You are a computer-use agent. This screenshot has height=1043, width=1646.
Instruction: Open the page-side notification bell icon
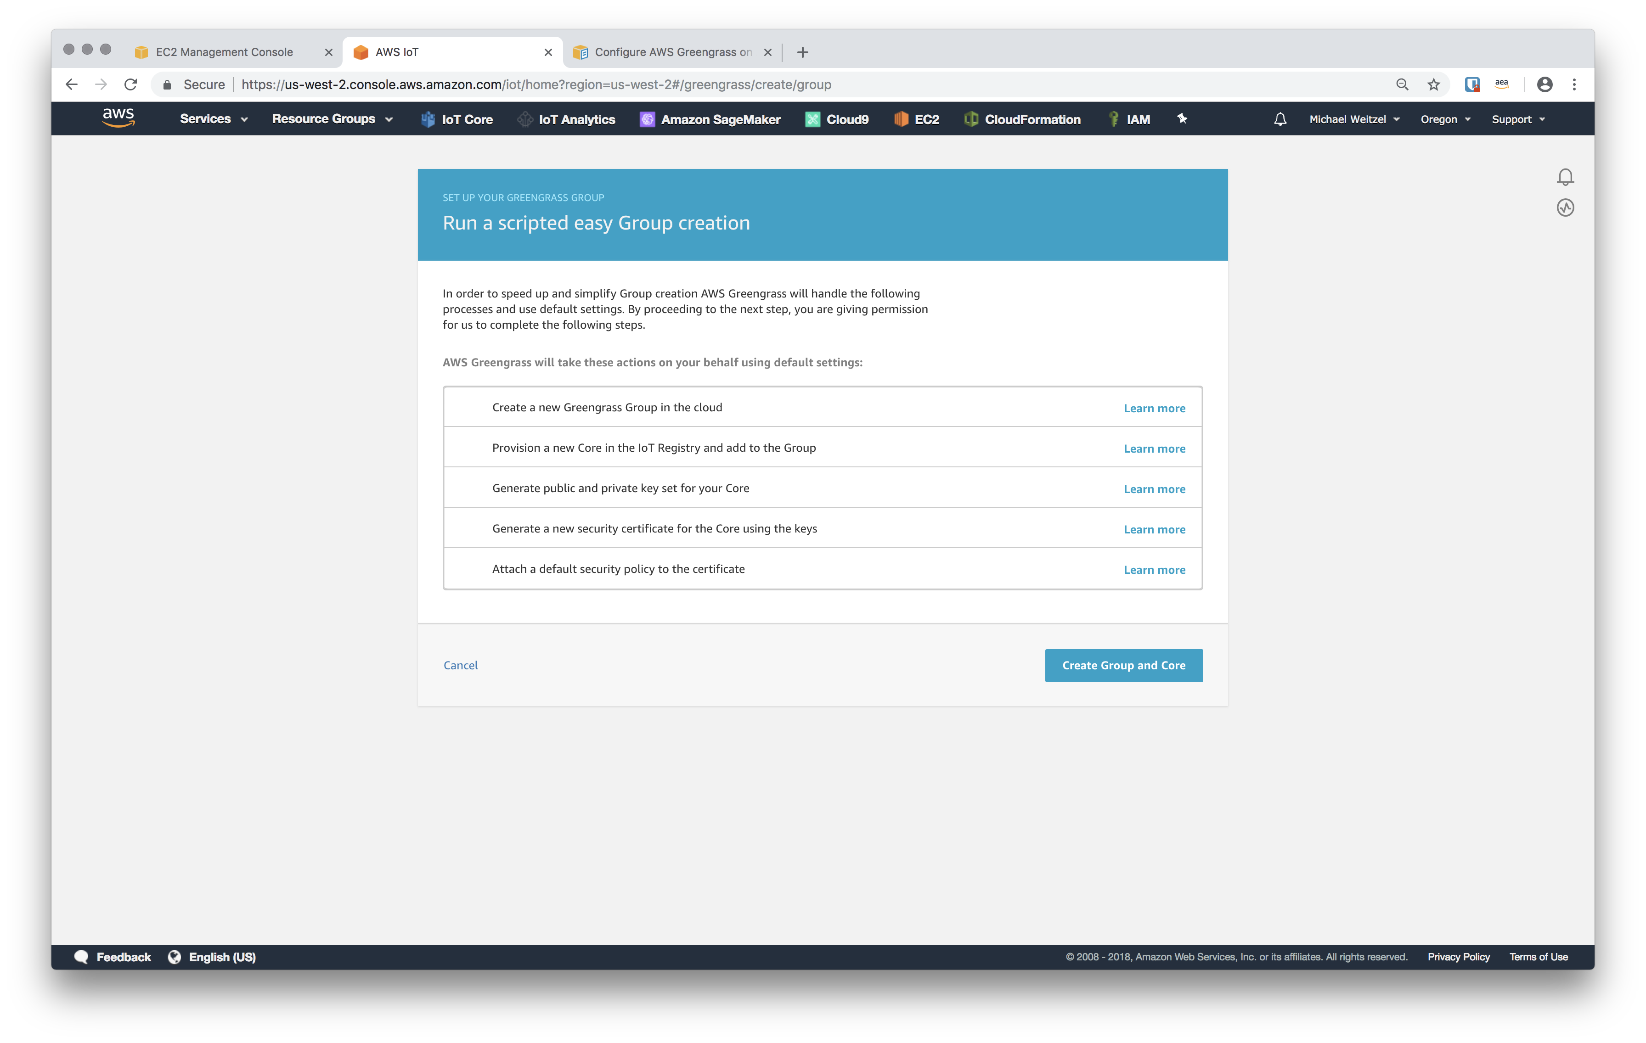(1565, 177)
